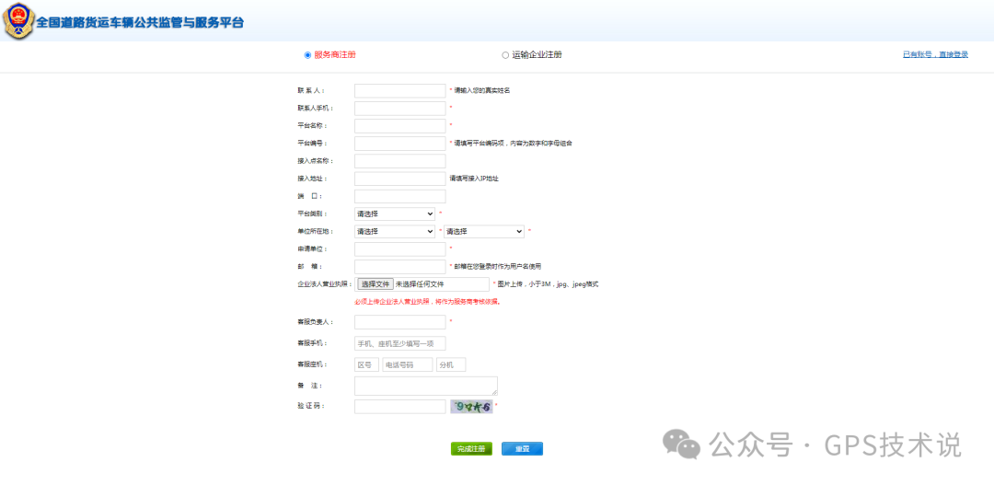Click the 接入点名称 input field
This screenshot has height=485, width=994.
[x=400, y=161]
